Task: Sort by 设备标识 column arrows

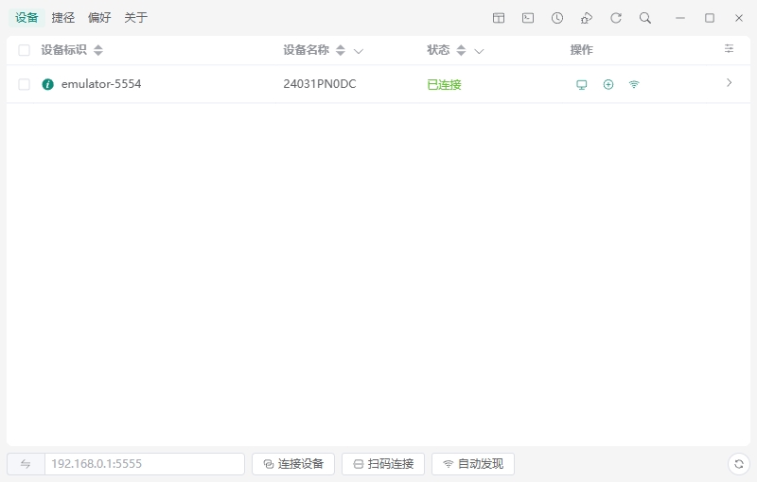Action: coord(98,50)
